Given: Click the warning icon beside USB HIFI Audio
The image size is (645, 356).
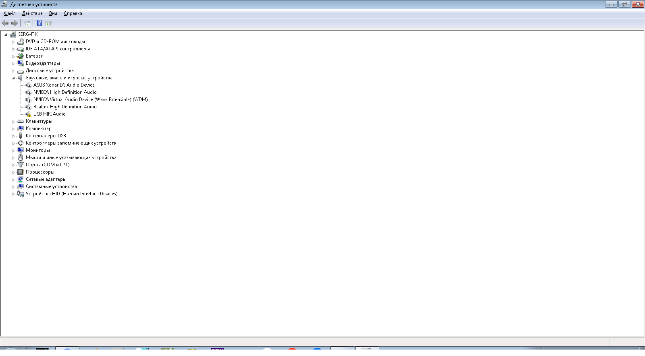Looking at the screenshot, I should (28, 114).
